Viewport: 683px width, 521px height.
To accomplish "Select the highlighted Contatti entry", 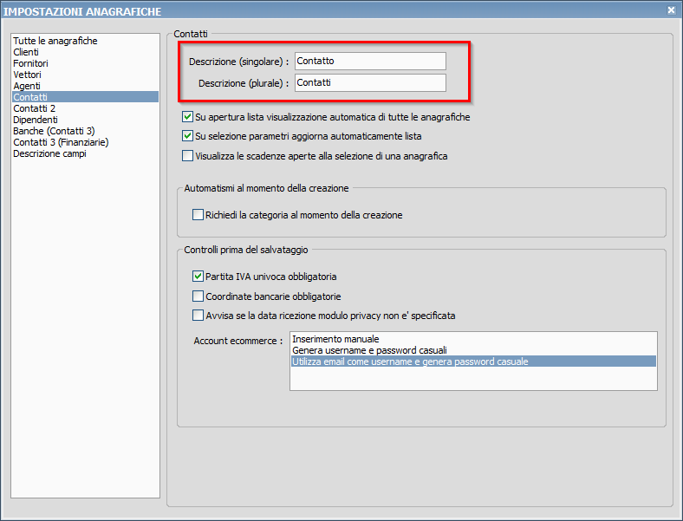I will point(85,97).
